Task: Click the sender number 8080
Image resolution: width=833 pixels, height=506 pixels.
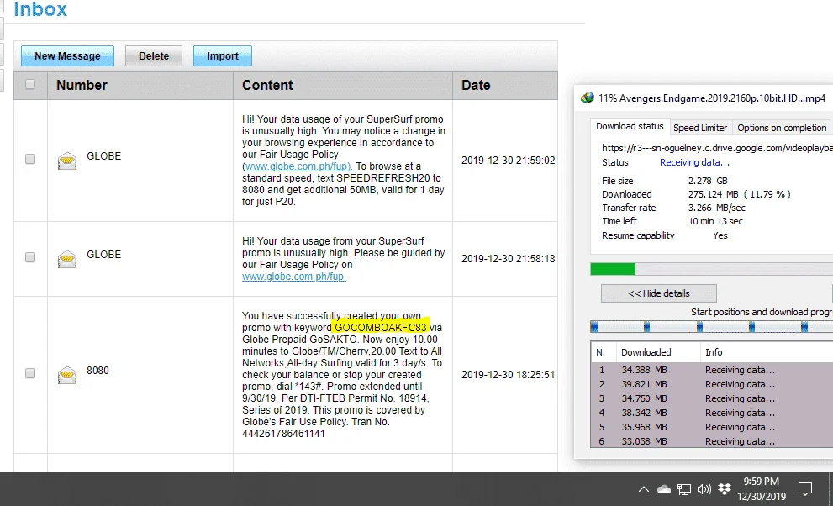Action: point(98,370)
